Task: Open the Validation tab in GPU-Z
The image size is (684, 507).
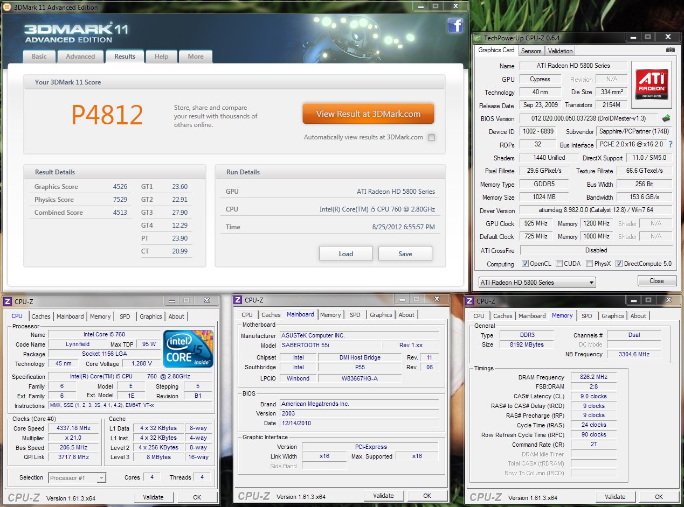Action: click(x=560, y=51)
